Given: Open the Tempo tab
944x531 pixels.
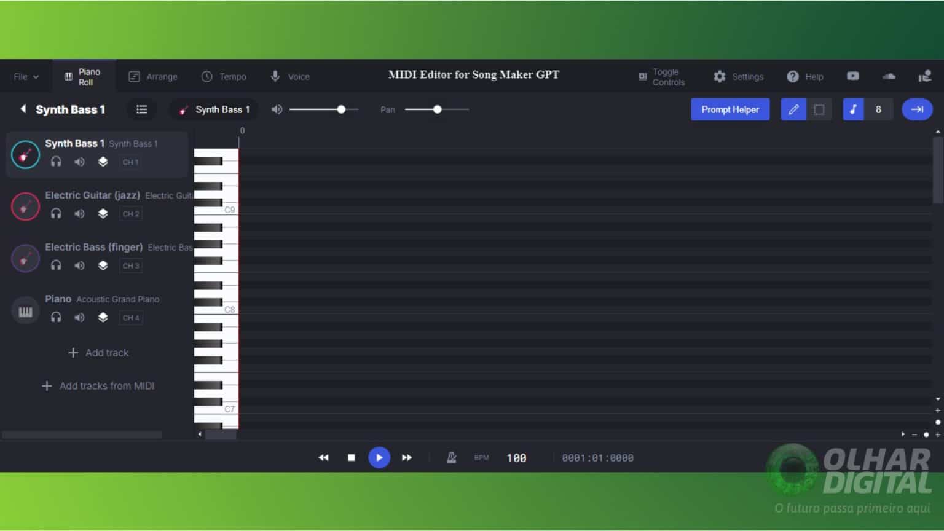Looking at the screenshot, I should 224,76.
